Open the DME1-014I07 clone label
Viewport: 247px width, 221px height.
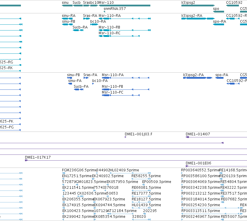[x=198, y=134]
